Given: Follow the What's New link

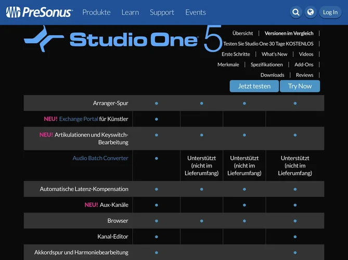Looking at the screenshot, I should point(274,54).
